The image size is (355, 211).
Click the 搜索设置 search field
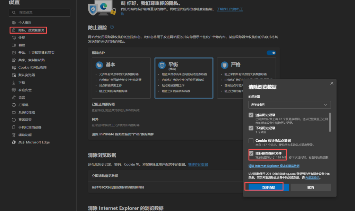(x=39, y=12)
